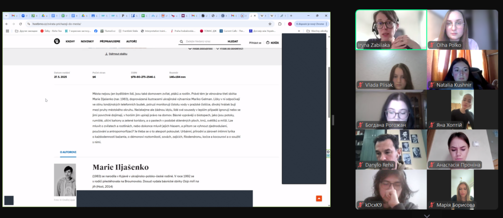Screen dimensions: 503x218
Task: Click the orange scroll-to-top button
Action: tap(319, 198)
